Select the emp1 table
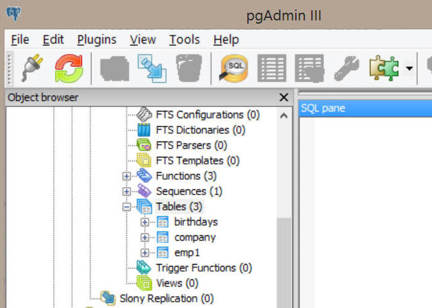The width and height of the screenshot is (432, 308). (187, 253)
